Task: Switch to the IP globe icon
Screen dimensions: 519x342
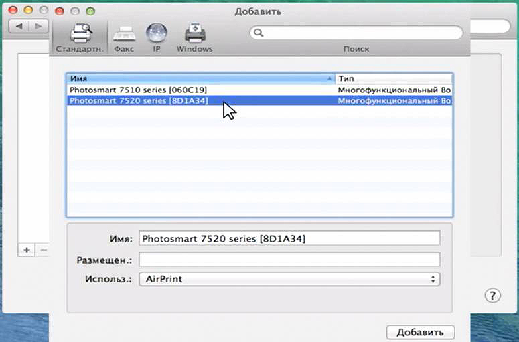Action: (156, 37)
